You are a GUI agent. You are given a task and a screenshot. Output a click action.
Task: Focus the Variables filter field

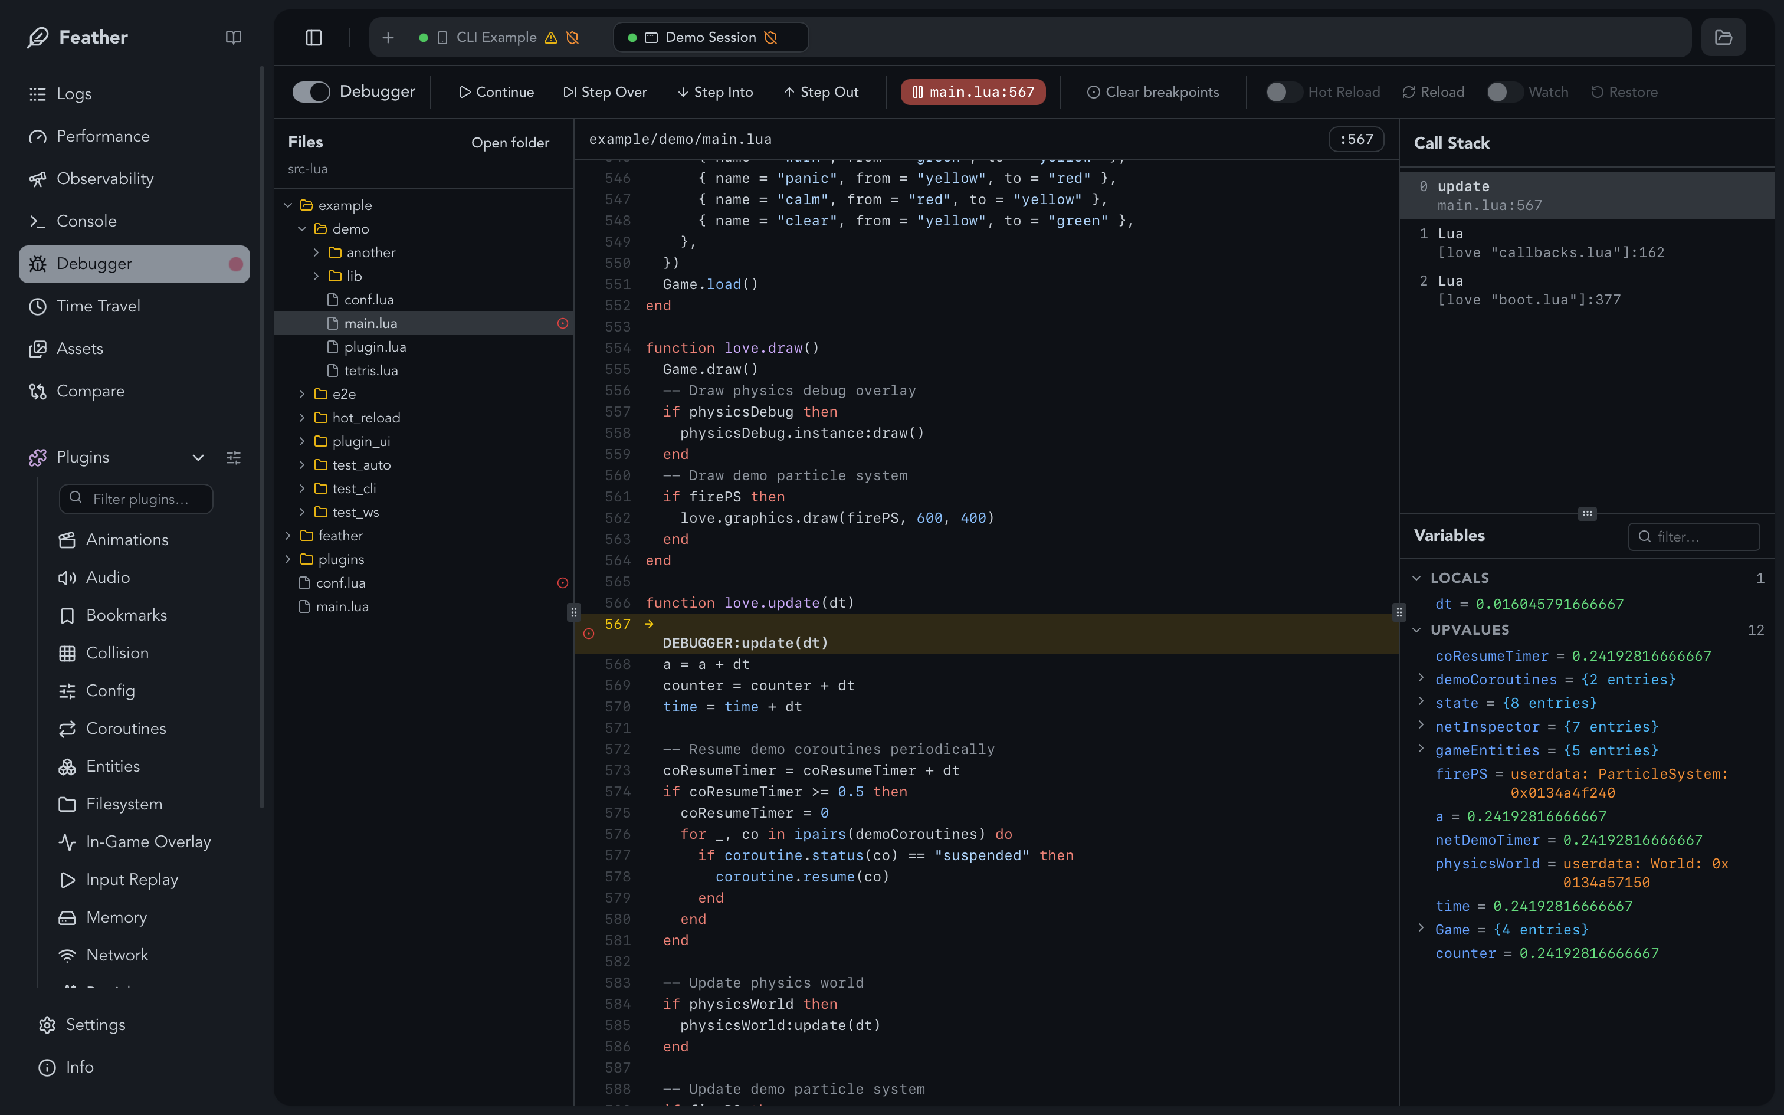coord(1694,536)
